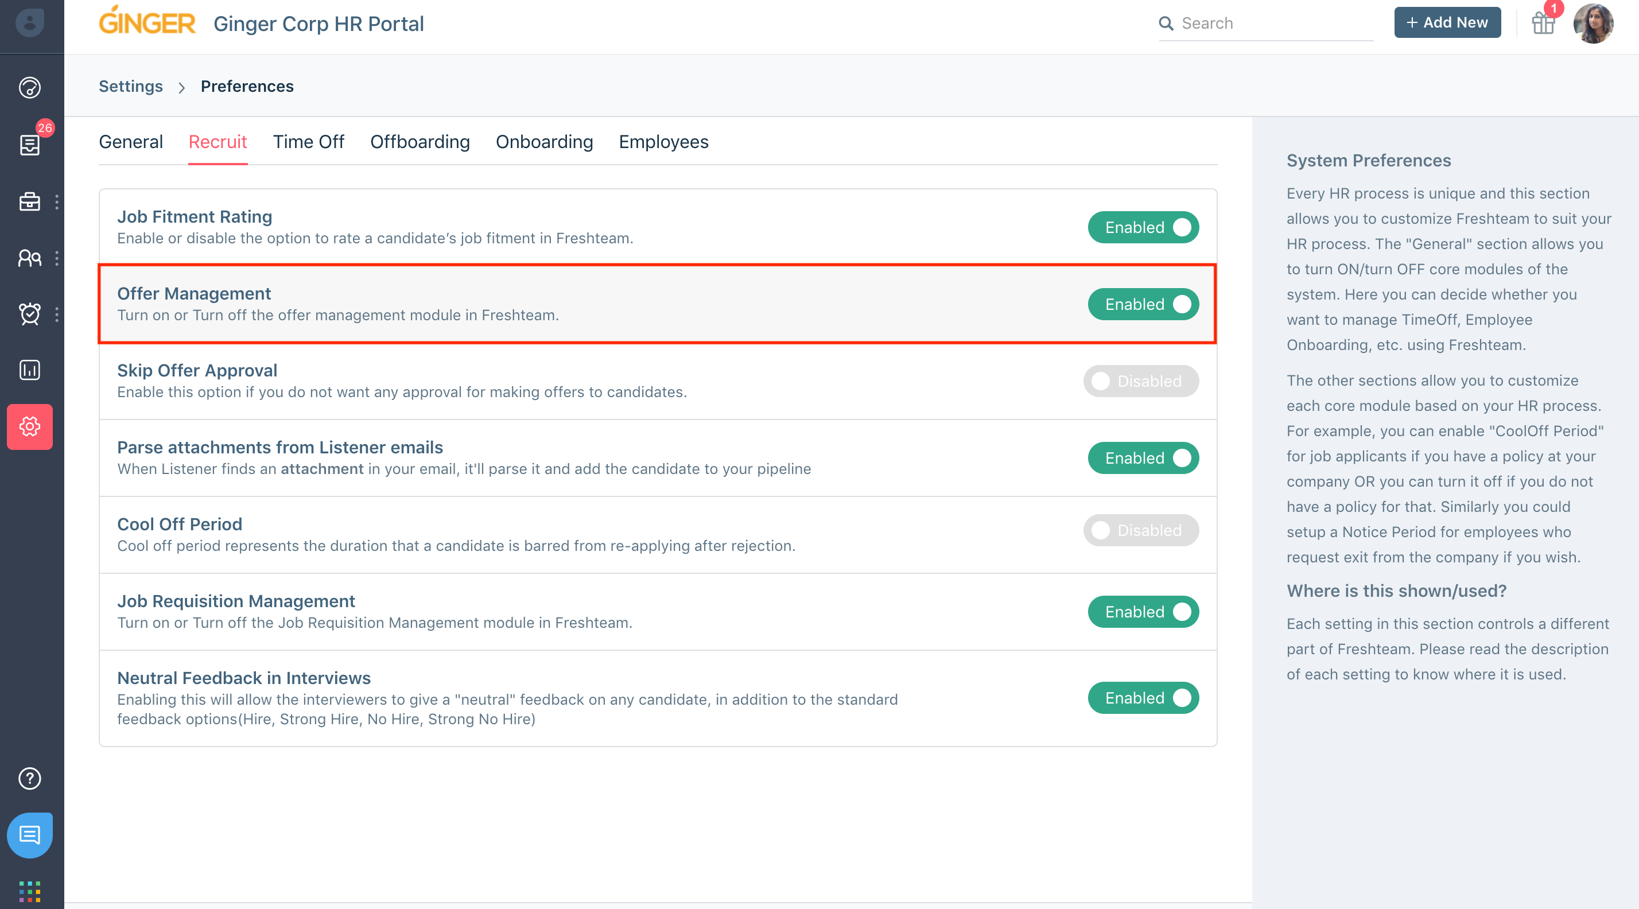Switch to the Employees tab
The image size is (1639, 909).
[663, 142]
